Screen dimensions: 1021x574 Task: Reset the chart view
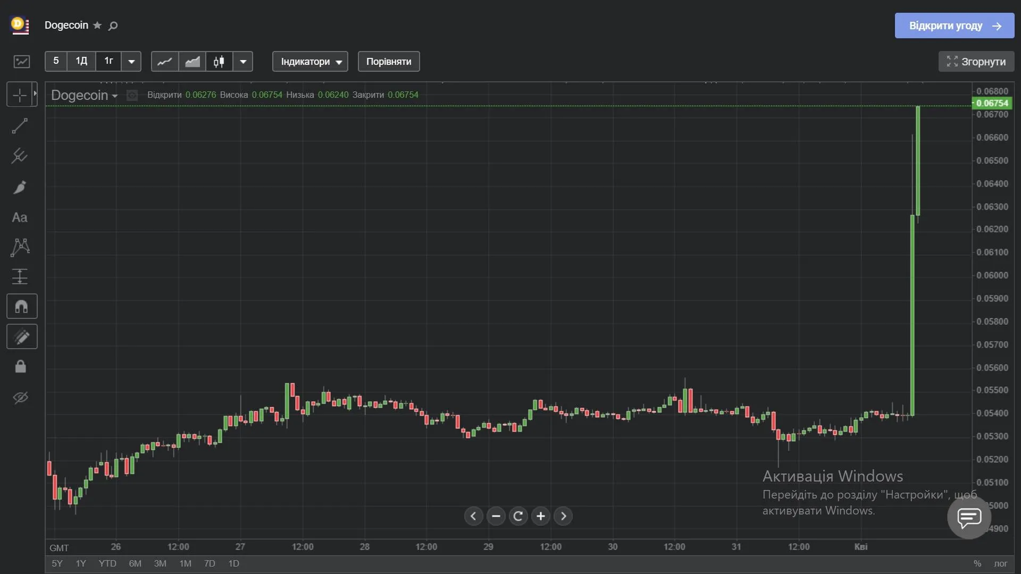coord(518,516)
